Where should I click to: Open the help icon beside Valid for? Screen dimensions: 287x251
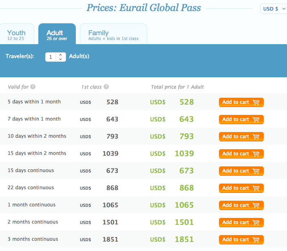pyautogui.click(x=33, y=87)
